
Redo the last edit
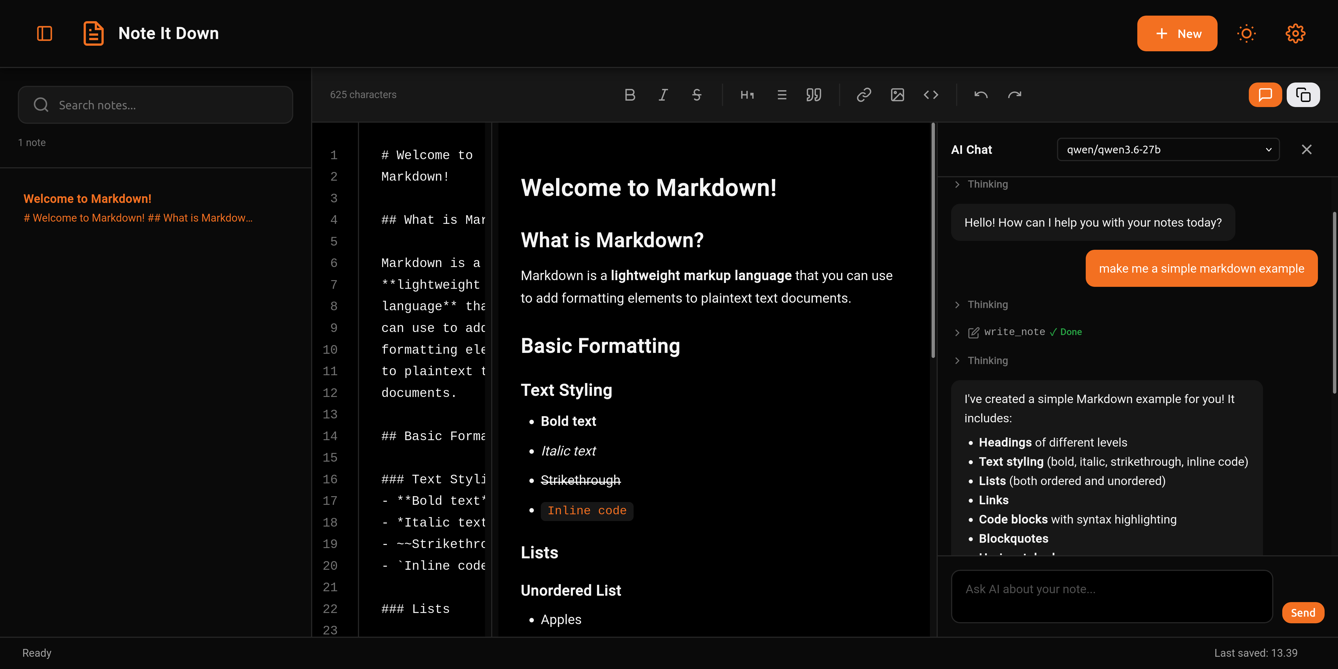pyautogui.click(x=1014, y=94)
